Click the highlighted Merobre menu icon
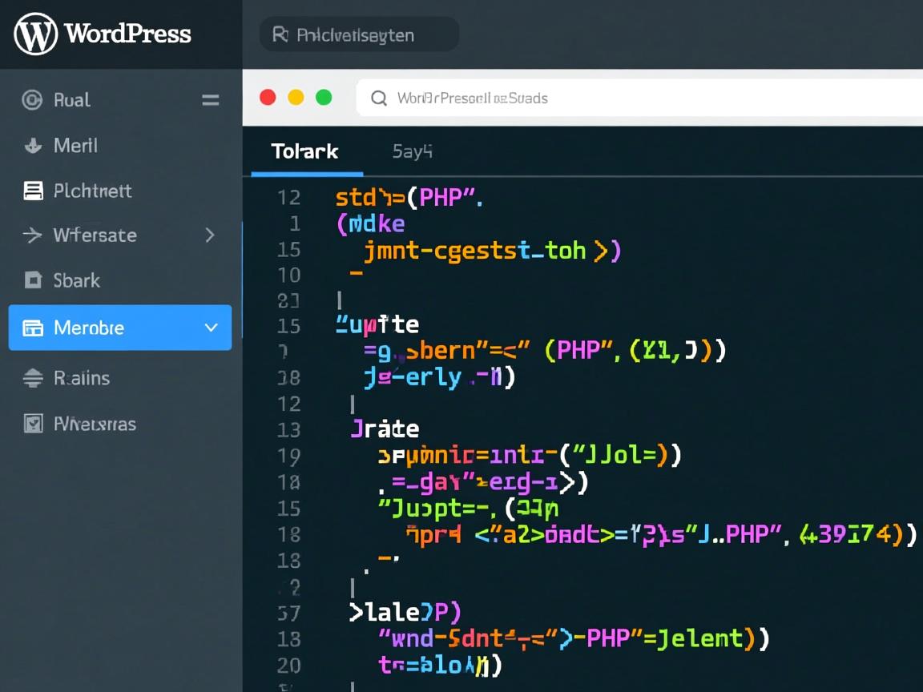923x692 pixels. pyautogui.click(x=33, y=328)
